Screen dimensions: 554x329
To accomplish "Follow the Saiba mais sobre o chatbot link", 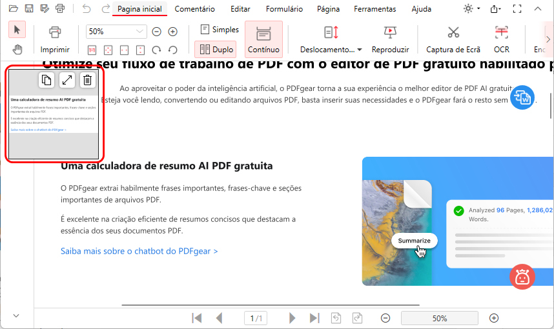I will (139, 251).
